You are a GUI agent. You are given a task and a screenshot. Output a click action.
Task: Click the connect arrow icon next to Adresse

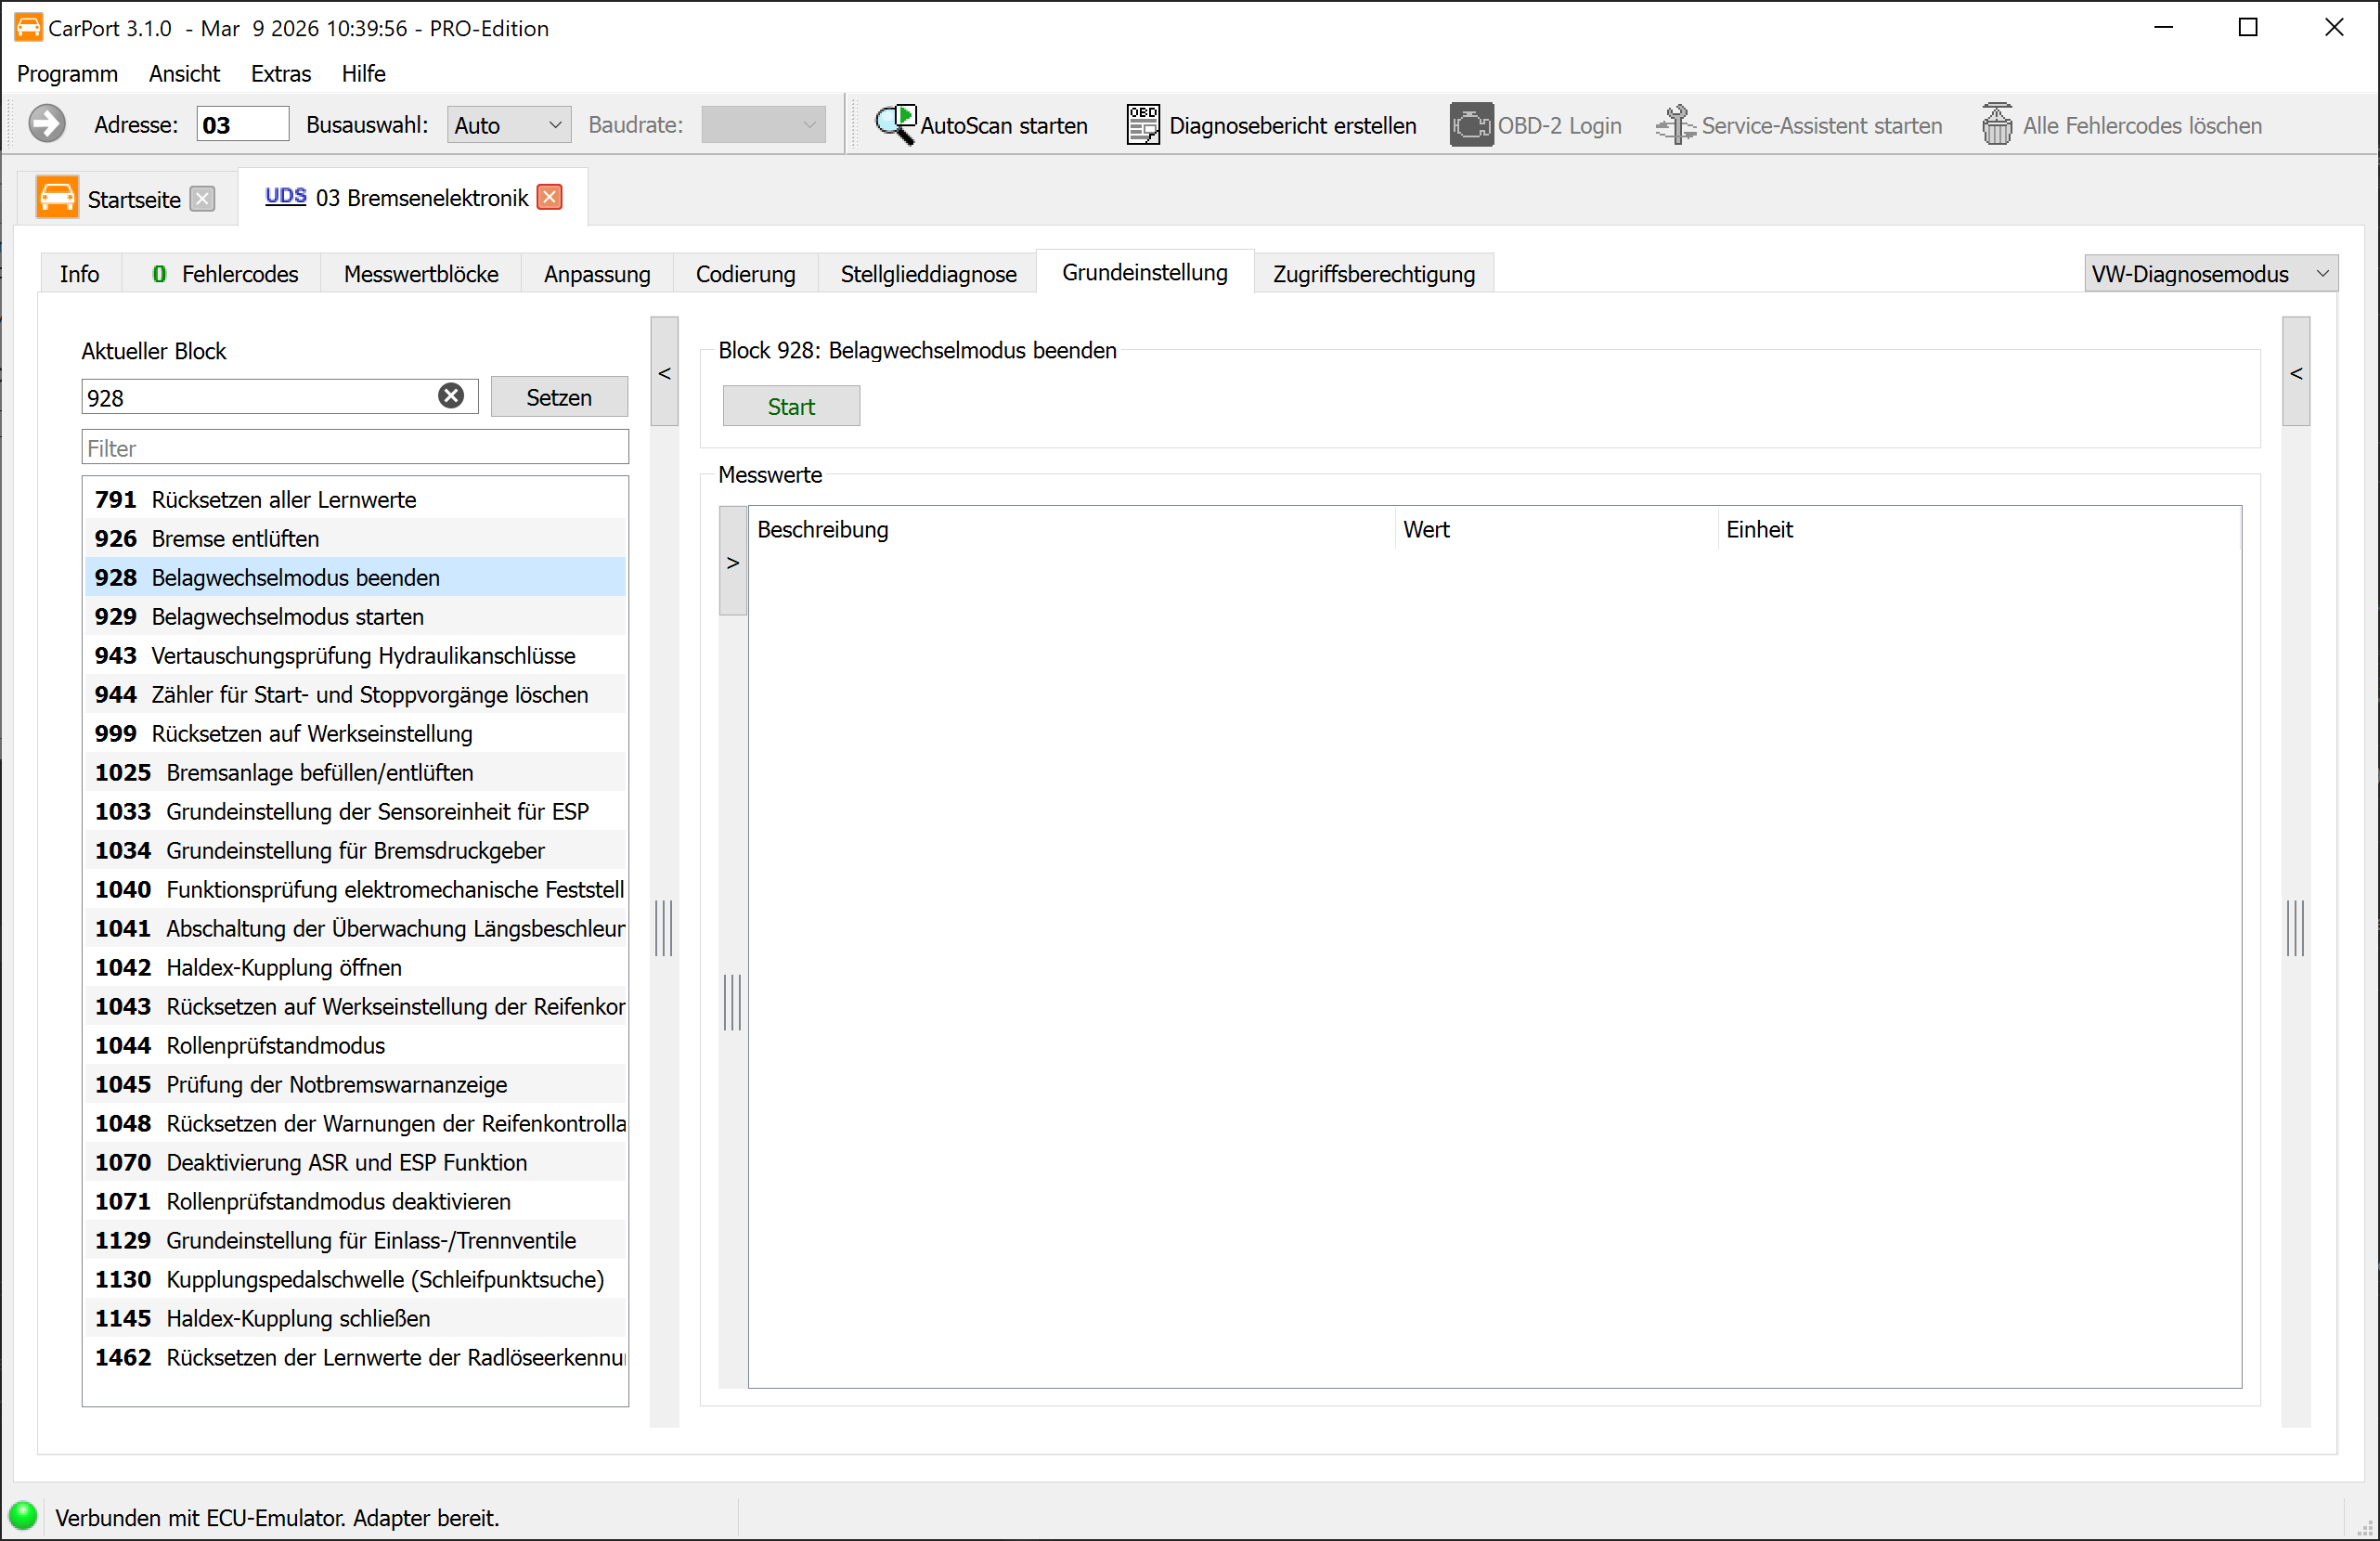click(x=46, y=125)
